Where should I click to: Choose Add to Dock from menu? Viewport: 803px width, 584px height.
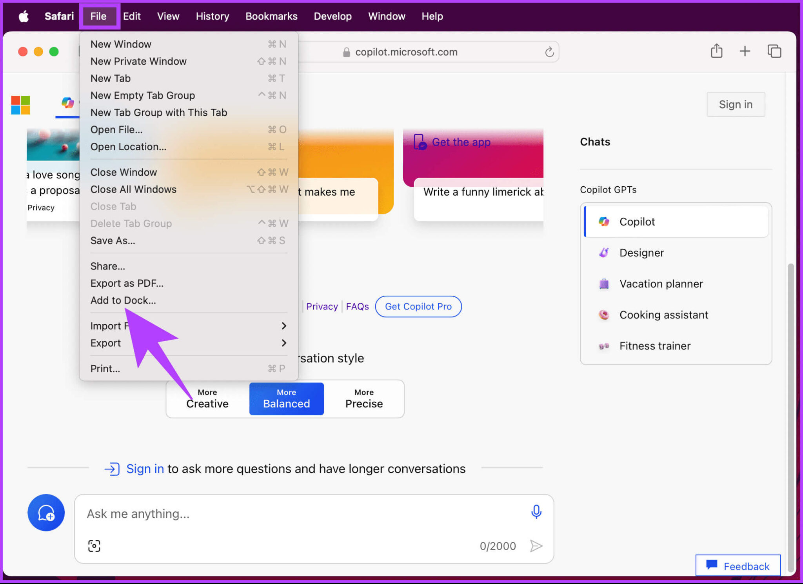(x=189, y=300)
